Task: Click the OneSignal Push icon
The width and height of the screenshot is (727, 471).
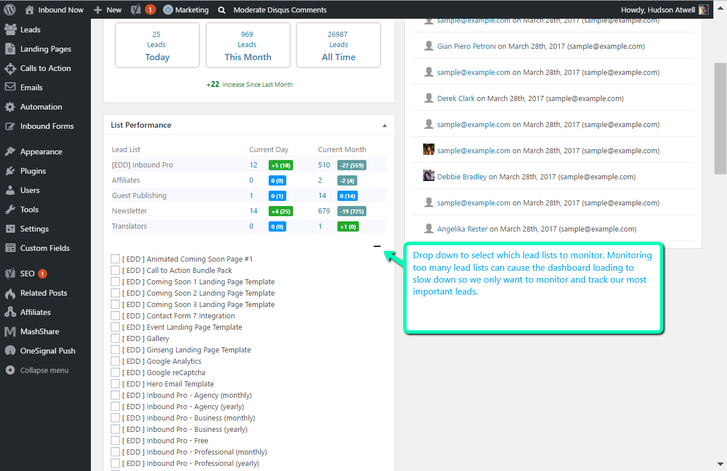Action: point(10,351)
